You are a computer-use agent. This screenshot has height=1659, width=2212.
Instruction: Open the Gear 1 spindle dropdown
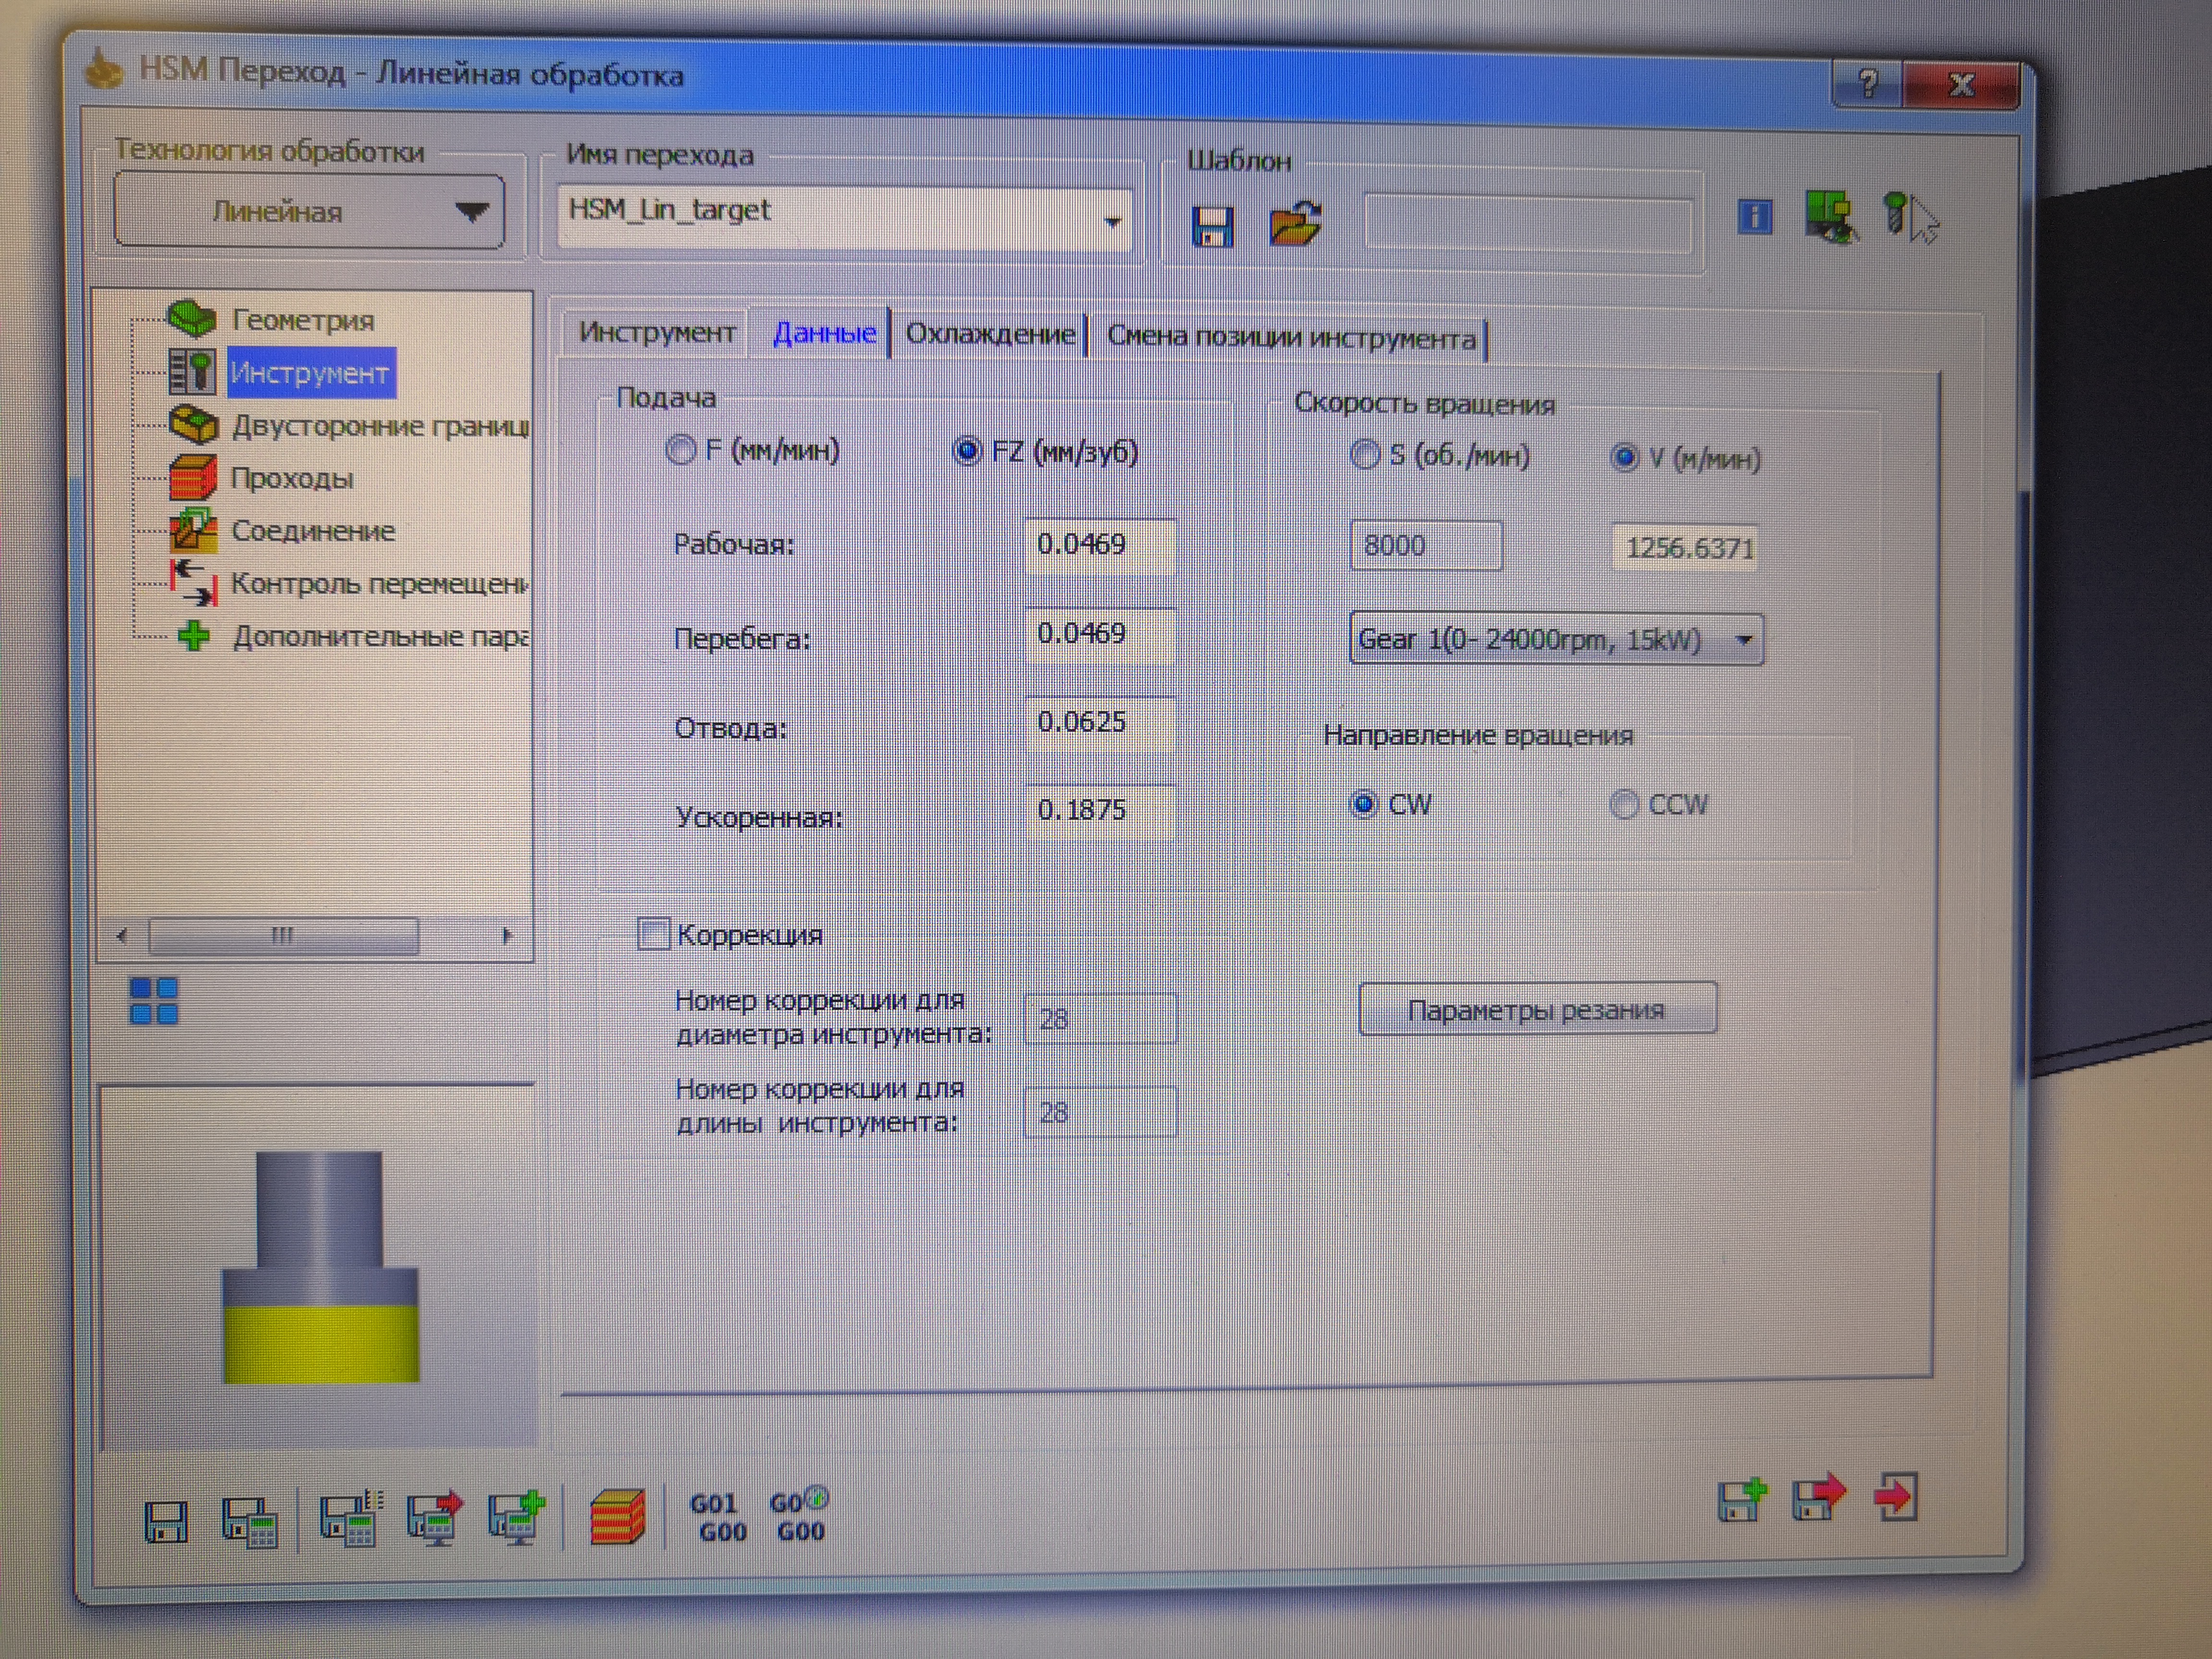coord(1744,639)
